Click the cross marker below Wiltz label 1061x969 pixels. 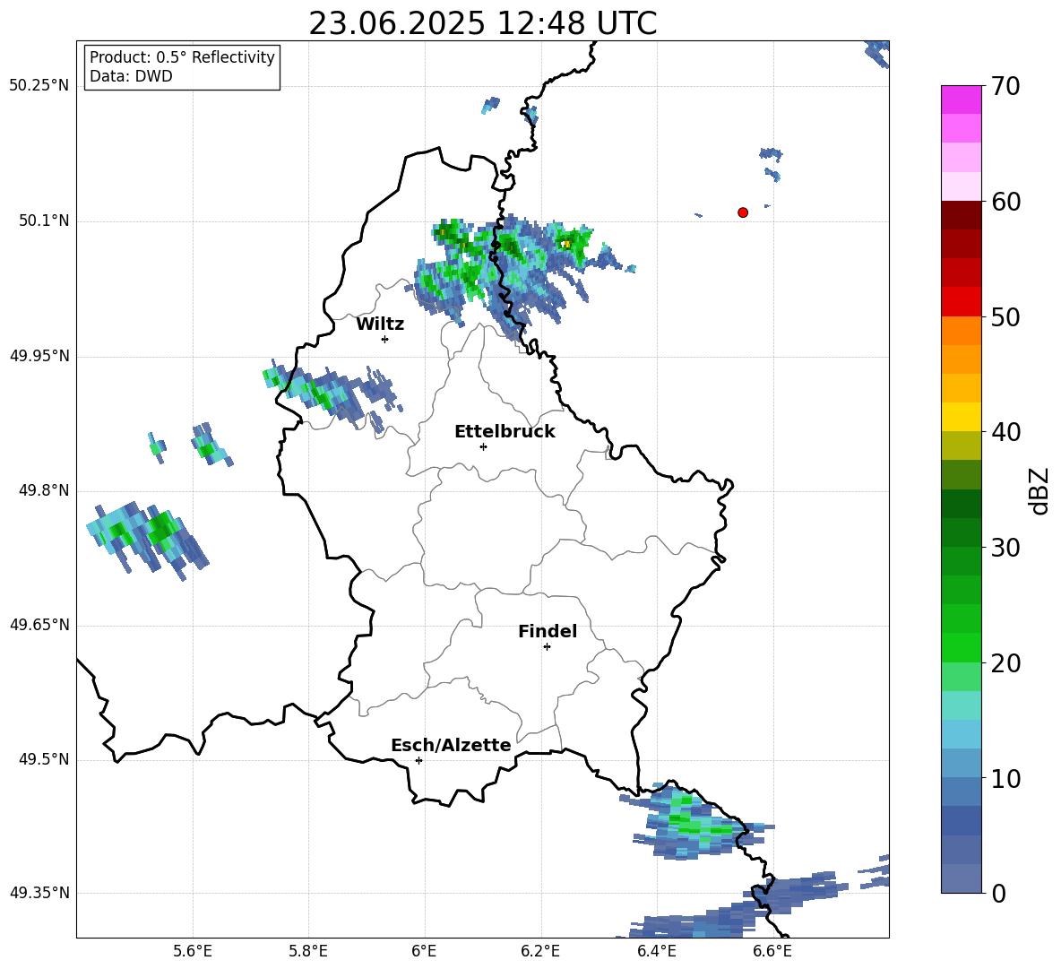385,339
